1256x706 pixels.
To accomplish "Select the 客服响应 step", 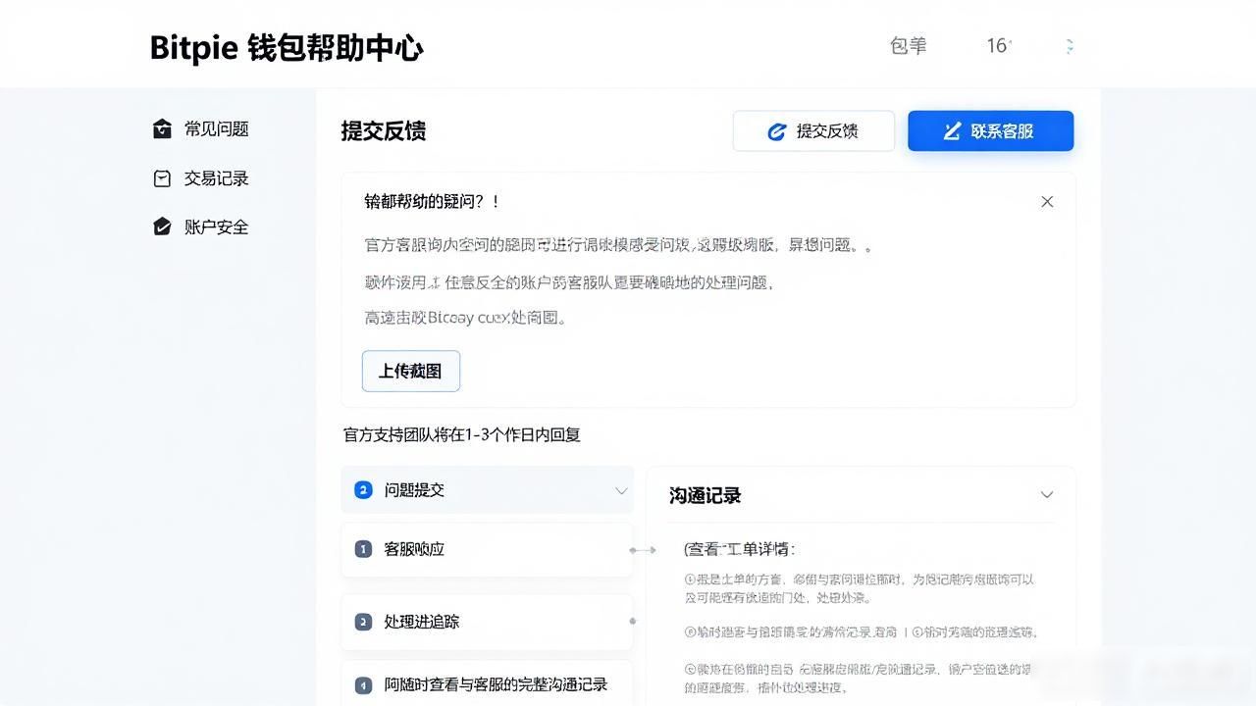I will coord(487,549).
